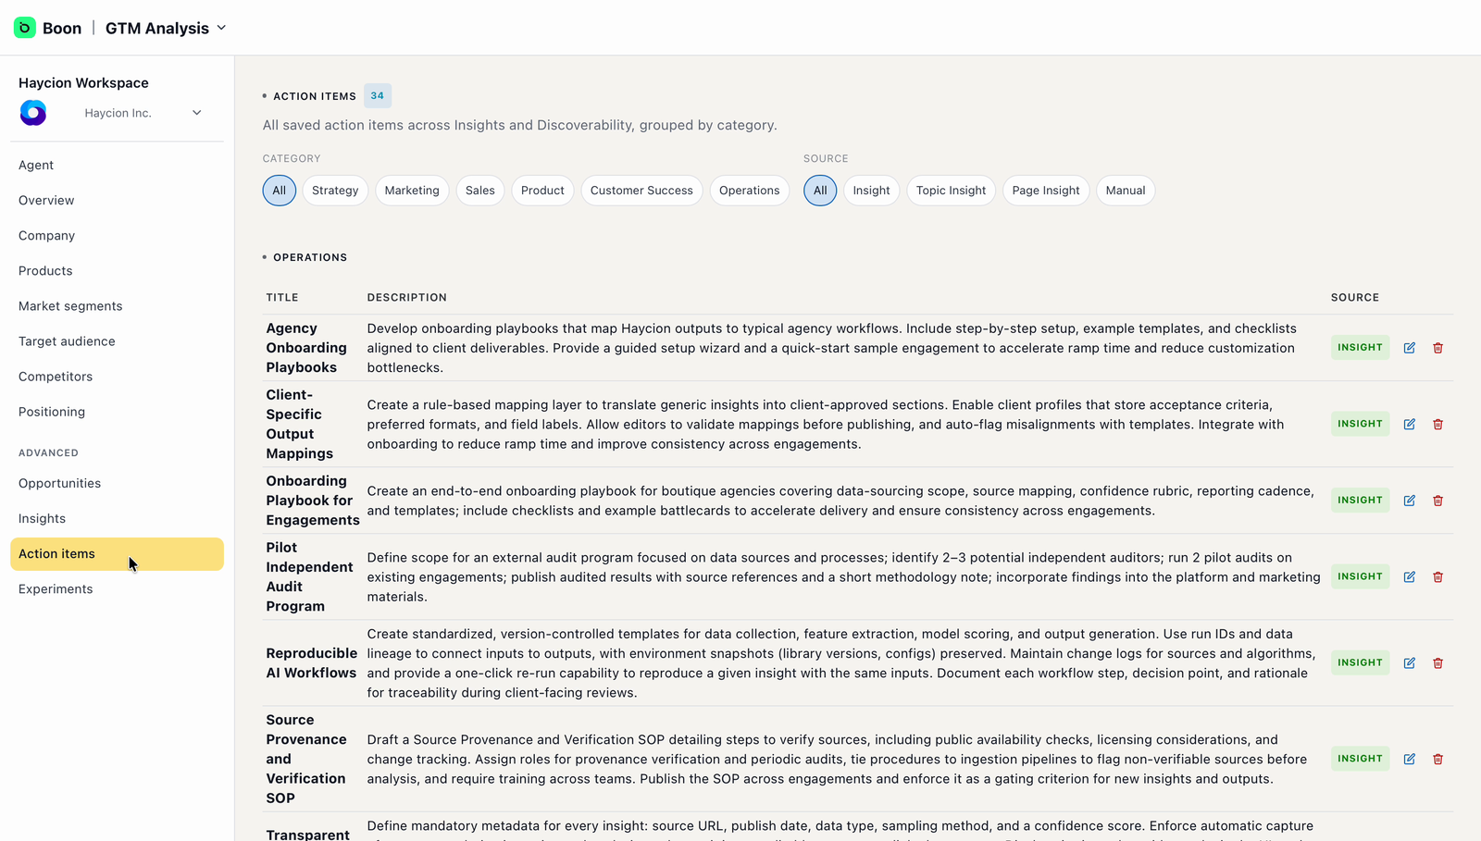Click INSIGHT badge for Onboarding Playbook for Engagements
1481x841 pixels.
point(1360,501)
